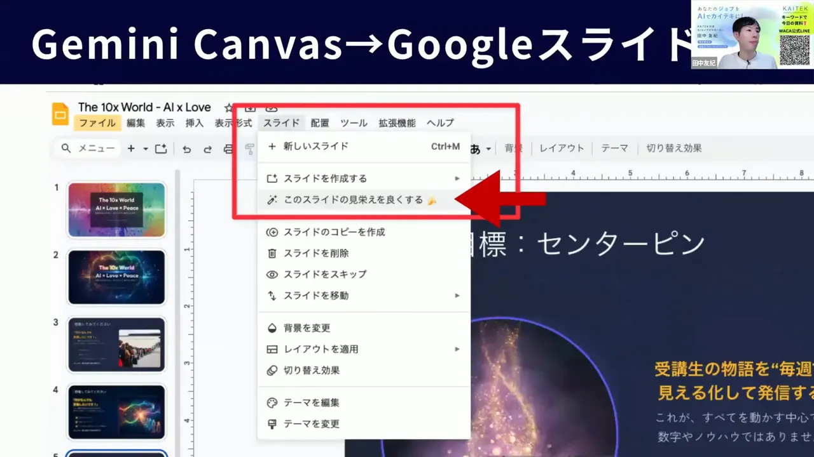The height and width of the screenshot is (457, 814).
Task: Open the 拡張機能 menu
Action: point(397,123)
